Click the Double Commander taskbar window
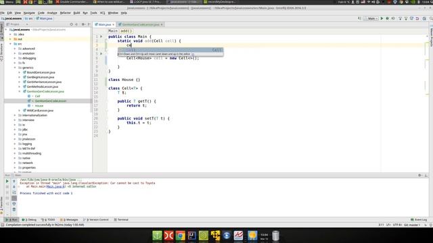Screen dimensions: 433x243 72,2
